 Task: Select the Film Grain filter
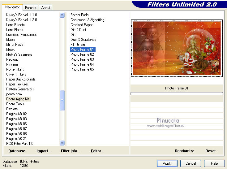pyautogui.click(x=78, y=45)
